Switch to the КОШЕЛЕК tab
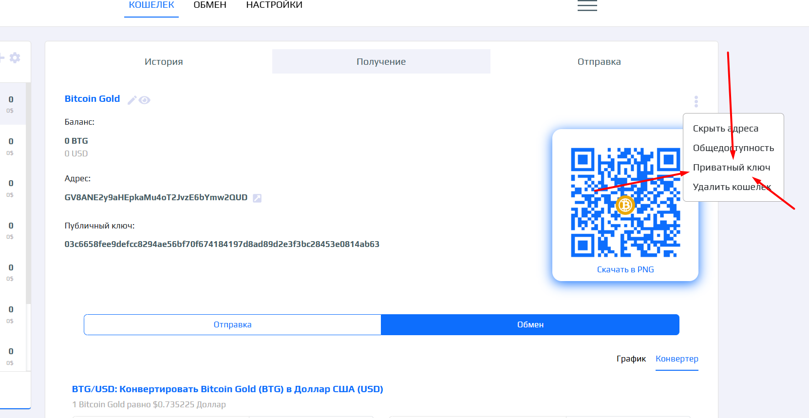 click(151, 5)
